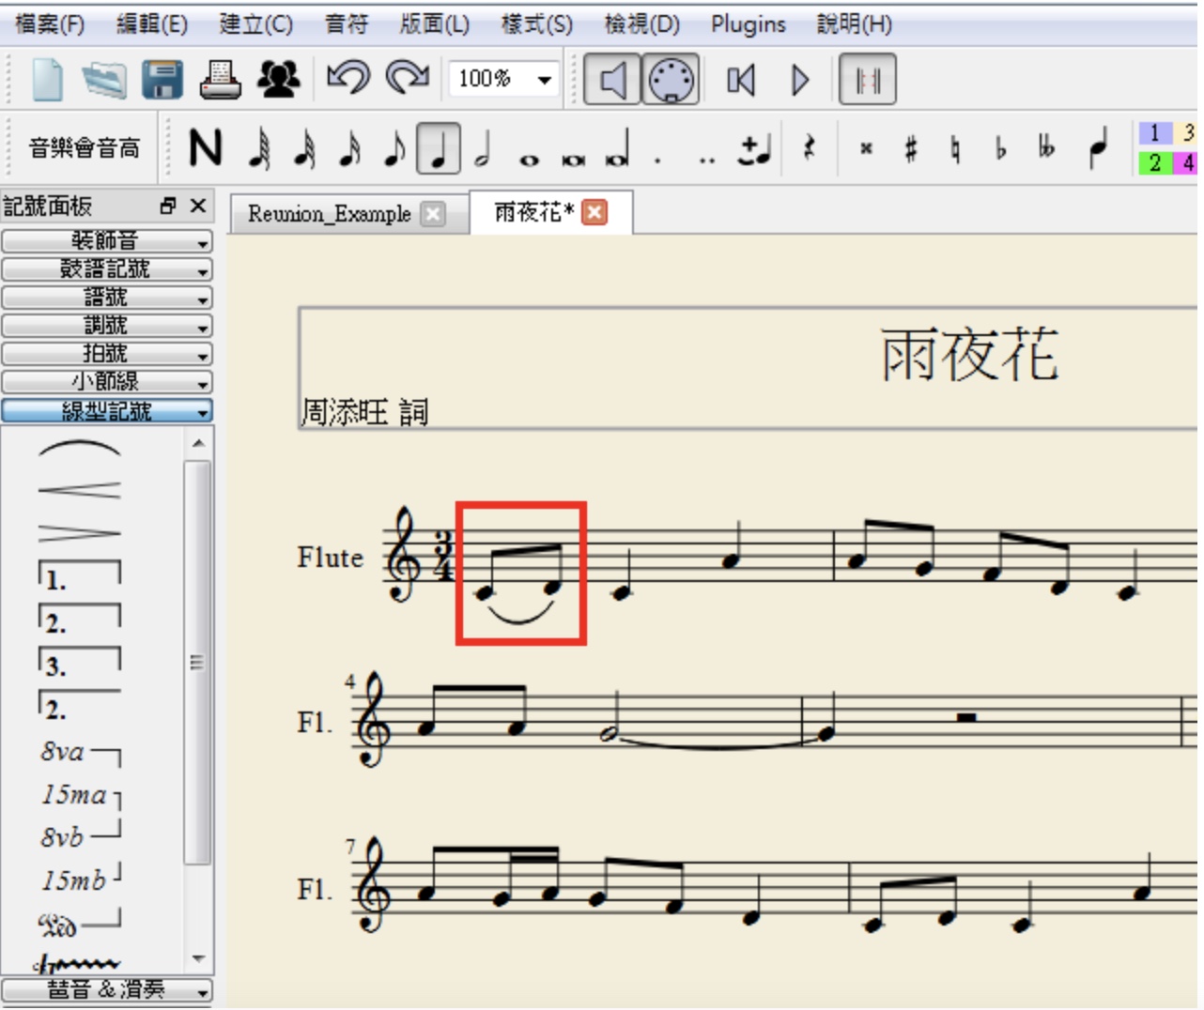Select the slur symbol in the palette
Image resolution: width=1204 pixels, height=1010 pixels.
point(80,448)
